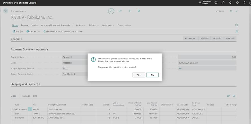Click the KATHERINE resource number cell
Viewport: 251px width, 124px height.
40,118
